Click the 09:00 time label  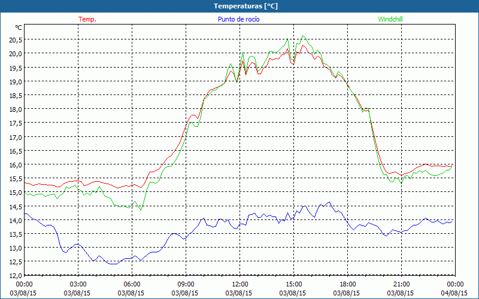[x=186, y=285]
